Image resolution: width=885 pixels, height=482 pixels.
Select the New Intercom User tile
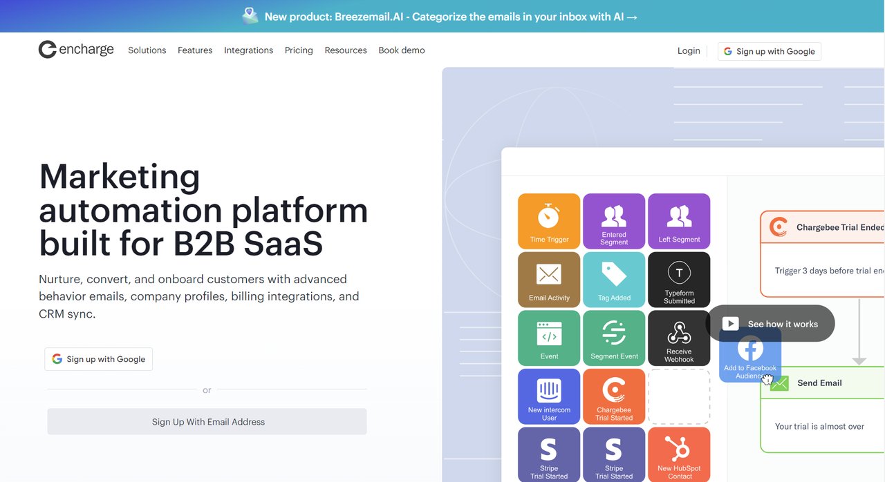pyautogui.click(x=549, y=396)
